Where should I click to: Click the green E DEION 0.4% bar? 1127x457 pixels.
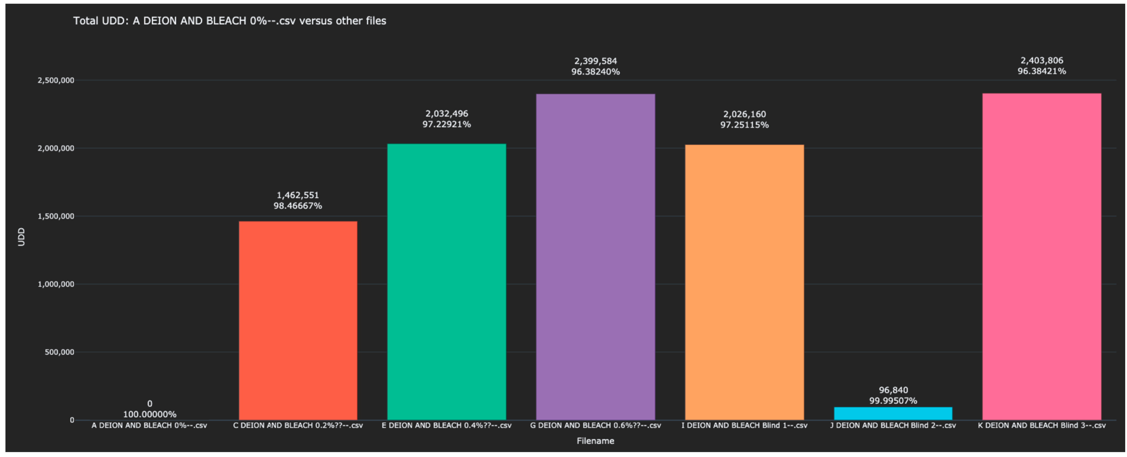[447, 282]
